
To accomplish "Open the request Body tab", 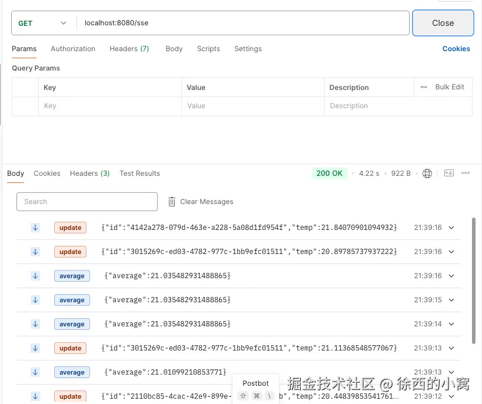I will click(x=174, y=49).
